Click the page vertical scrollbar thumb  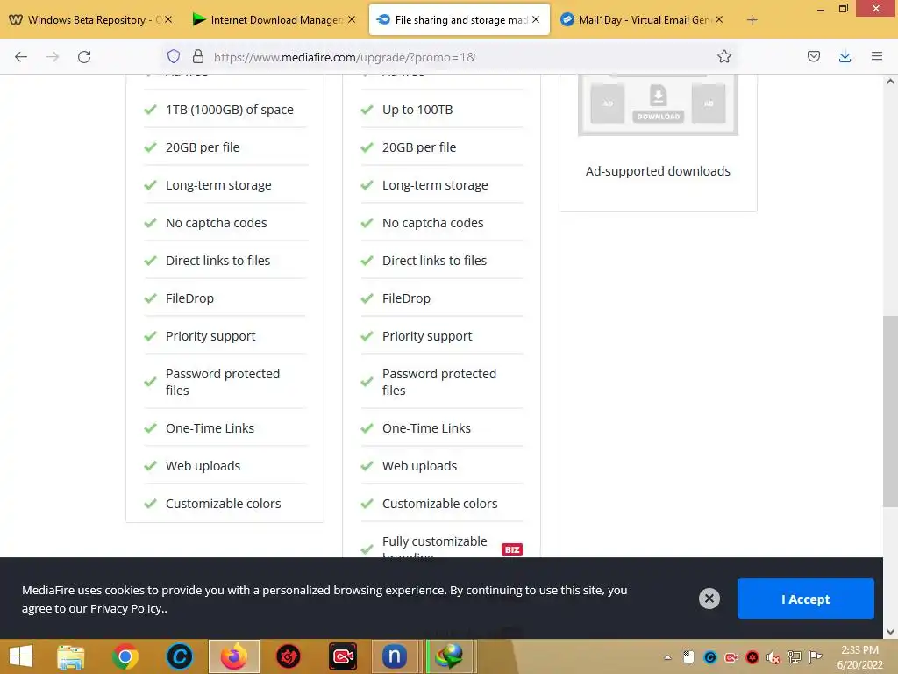coord(890,411)
